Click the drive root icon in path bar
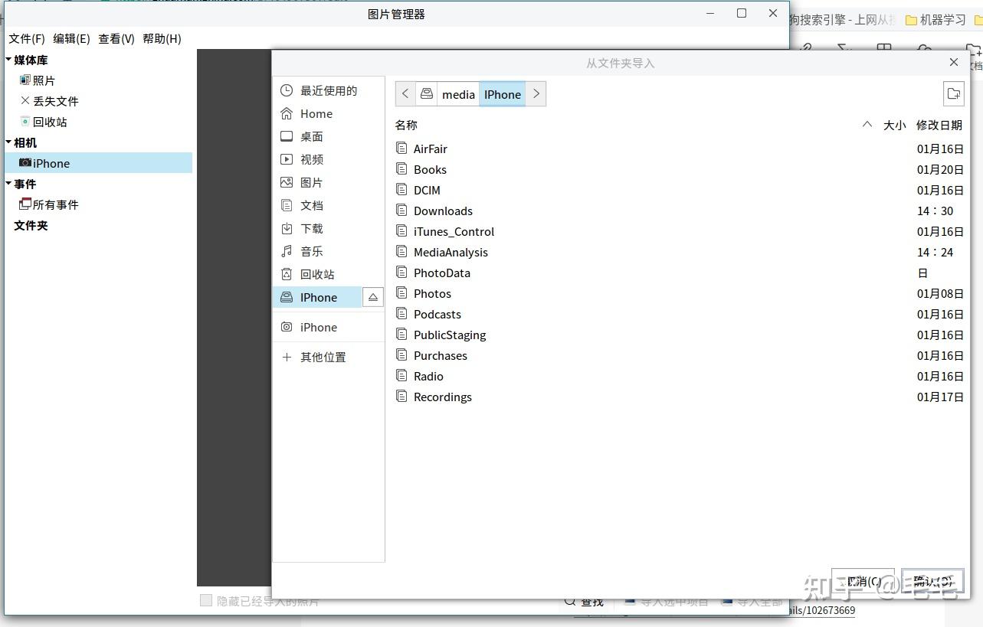983x627 pixels. click(x=427, y=94)
